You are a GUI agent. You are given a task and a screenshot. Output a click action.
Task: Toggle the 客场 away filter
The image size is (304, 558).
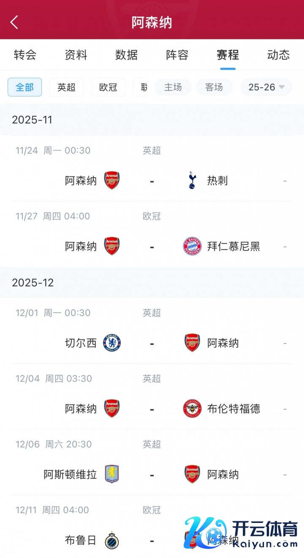[x=214, y=87]
